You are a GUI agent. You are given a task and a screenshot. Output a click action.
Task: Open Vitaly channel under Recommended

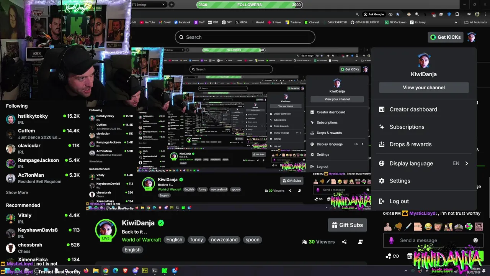tap(43, 218)
